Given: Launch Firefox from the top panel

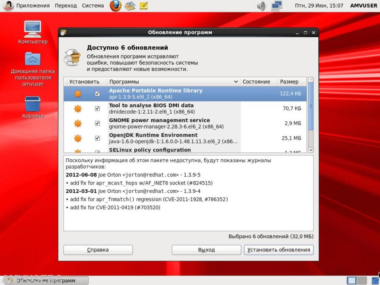Looking at the screenshot, I should point(116,6).
